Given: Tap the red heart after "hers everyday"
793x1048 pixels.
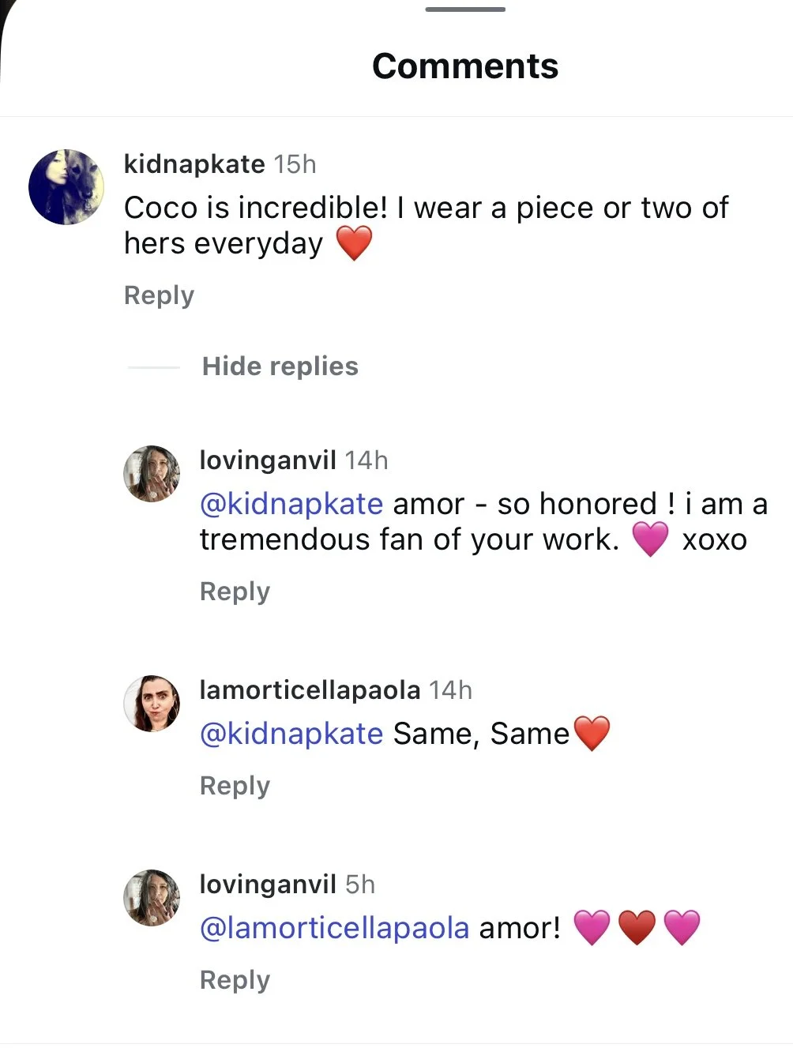Looking at the screenshot, I should pyautogui.click(x=354, y=243).
